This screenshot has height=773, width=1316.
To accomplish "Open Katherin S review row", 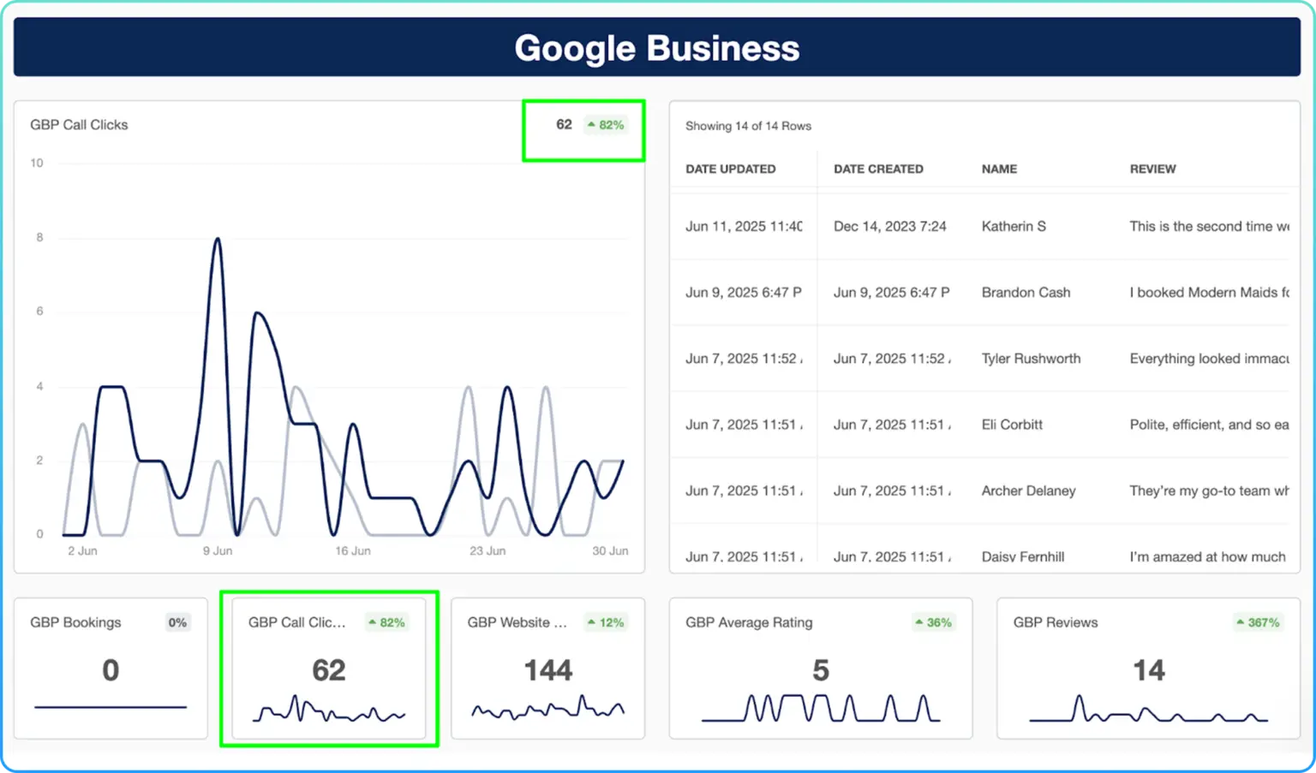I will pyautogui.click(x=1014, y=226).
